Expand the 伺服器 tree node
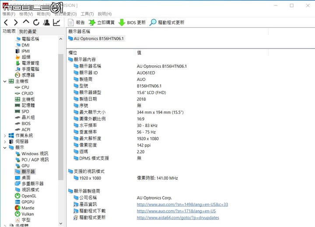Image resolution: width=315 pixels, height=227 pixels. click(x=5, y=142)
